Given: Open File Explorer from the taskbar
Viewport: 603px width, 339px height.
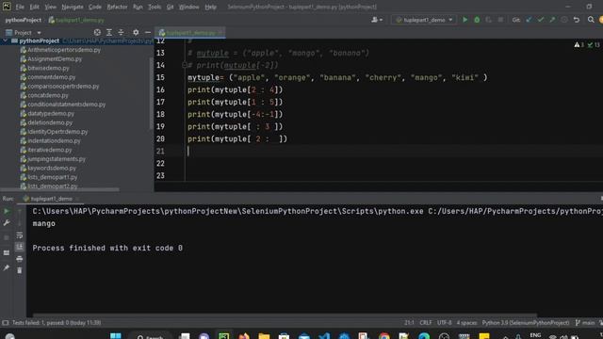Looking at the screenshot, I should tap(264, 336).
